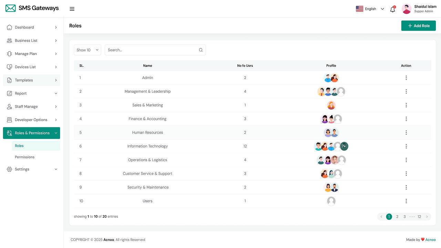Click the hamburger menu icon
The height and width of the screenshot is (248, 441).
tap(72, 9)
